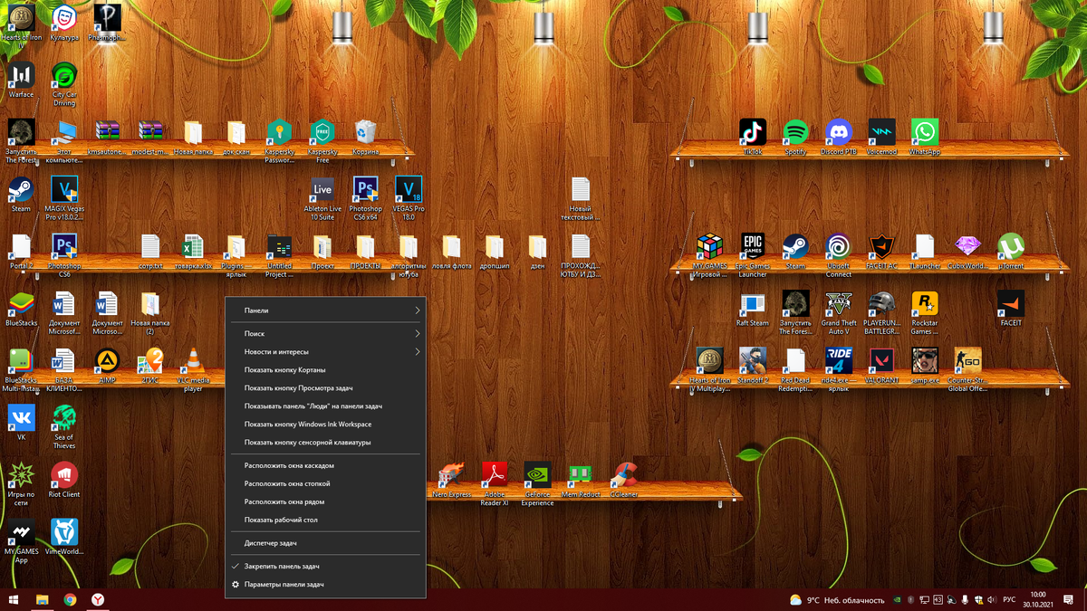Toggle Показать кнопку Просмотра задач
Image resolution: width=1087 pixels, height=611 pixels.
[325, 387]
